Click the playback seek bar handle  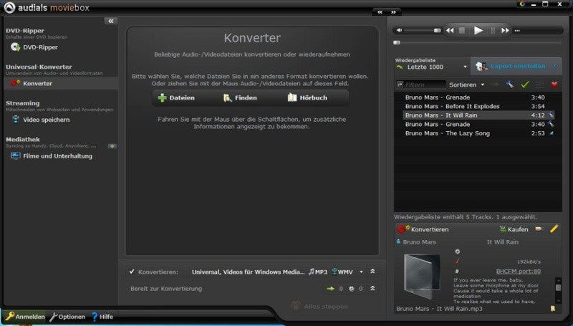click(397, 42)
